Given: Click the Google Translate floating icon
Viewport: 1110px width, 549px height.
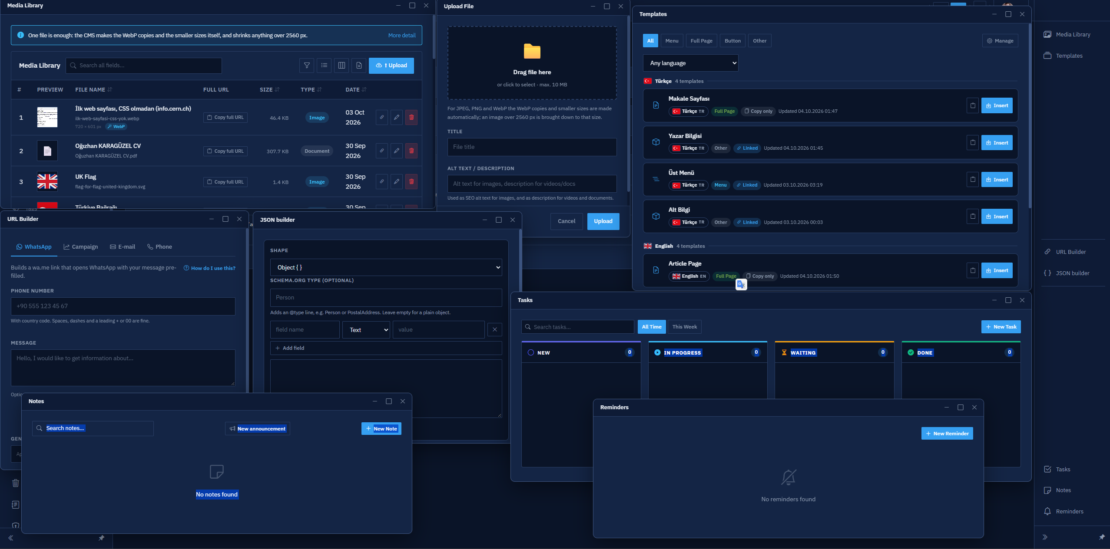Looking at the screenshot, I should 741,284.
